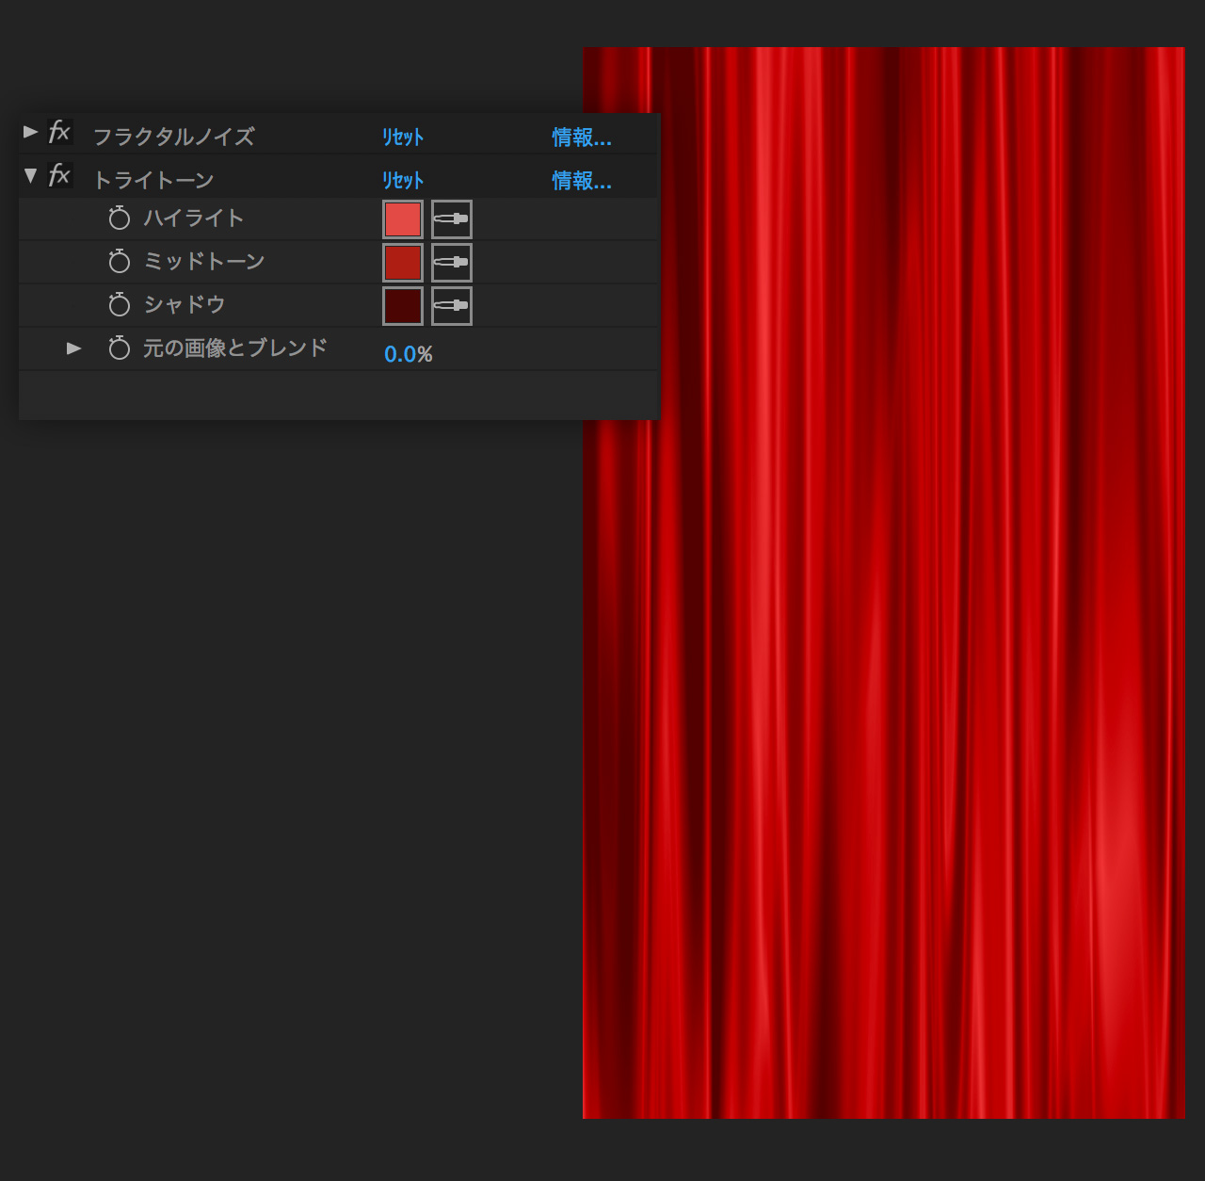Click the 元の画像とブレンド stopwatch

[x=120, y=348]
